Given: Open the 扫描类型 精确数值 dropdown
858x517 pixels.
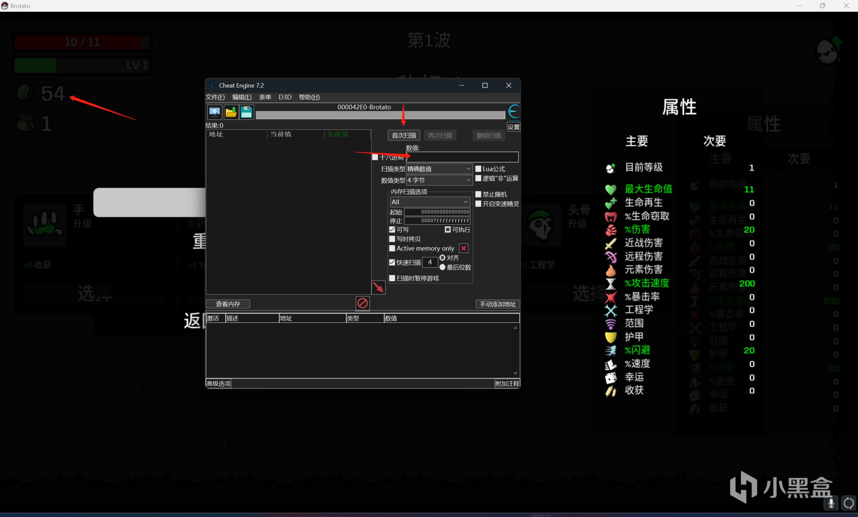Looking at the screenshot, I should pos(439,169).
